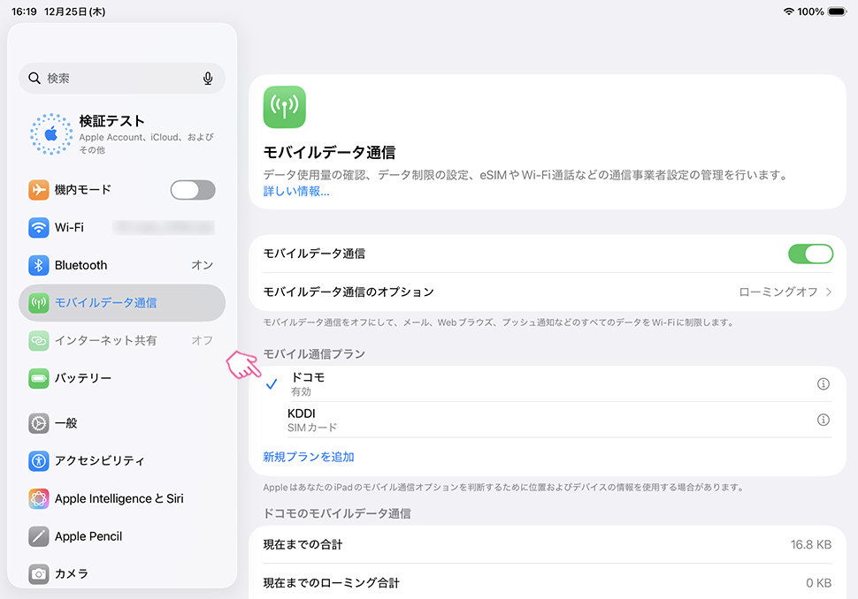Tap the バッテリー battery icon
The height and width of the screenshot is (599, 858).
(38, 378)
